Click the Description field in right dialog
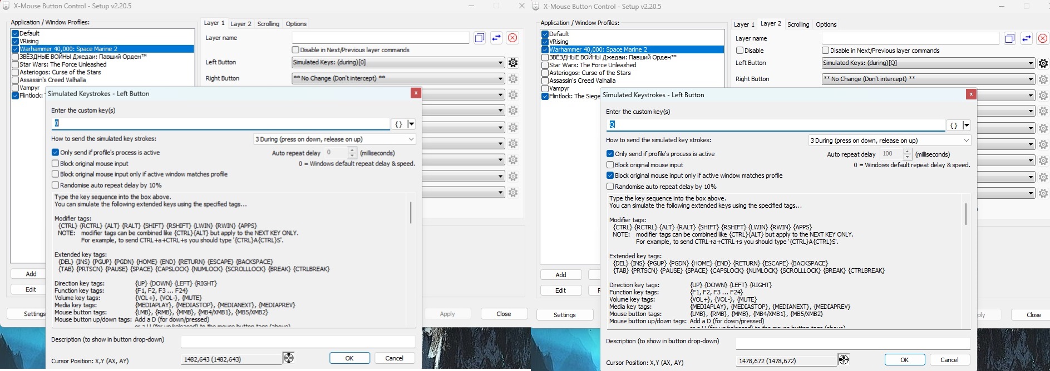Image resolution: width=1050 pixels, height=371 pixels. tap(853, 343)
